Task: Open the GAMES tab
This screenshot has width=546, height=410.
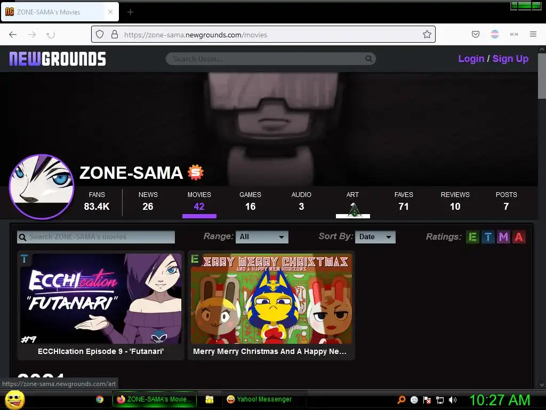Action: (x=251, y=202)
